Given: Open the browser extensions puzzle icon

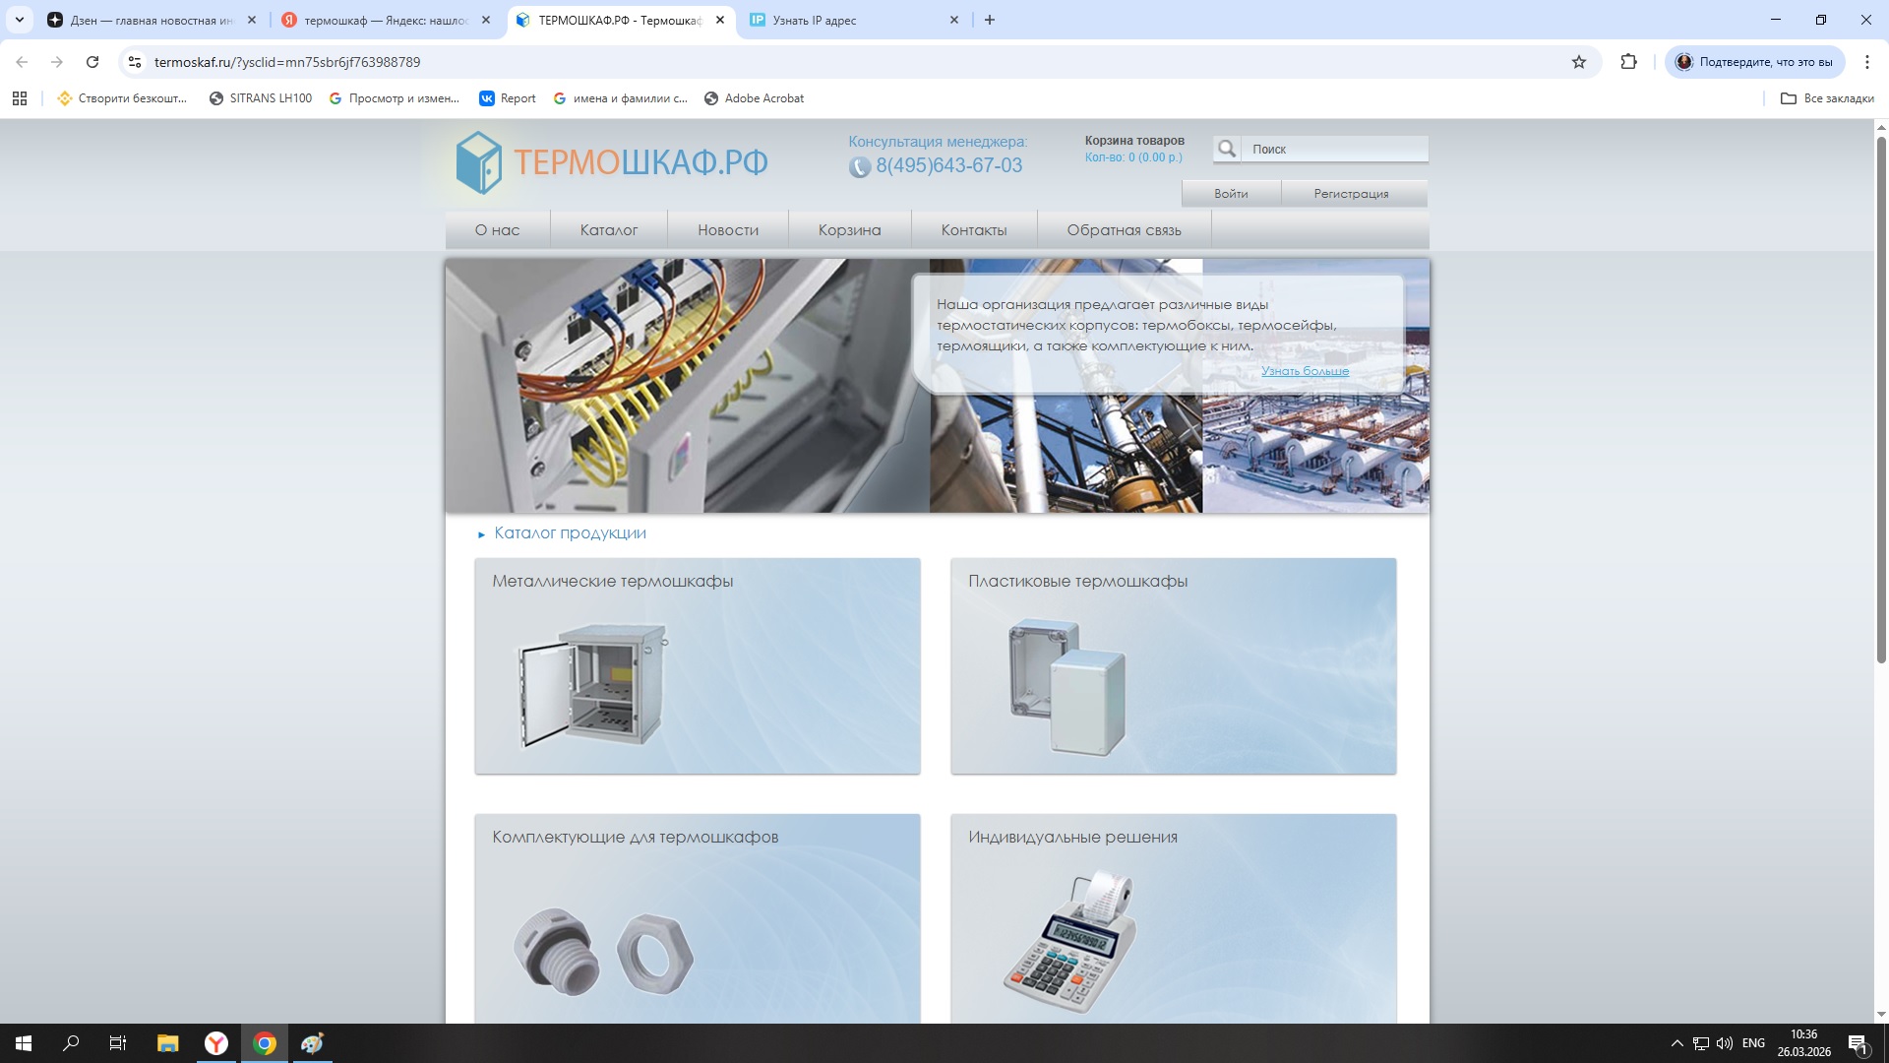Looking at the screenshot, I should [x=1629, y=62].
